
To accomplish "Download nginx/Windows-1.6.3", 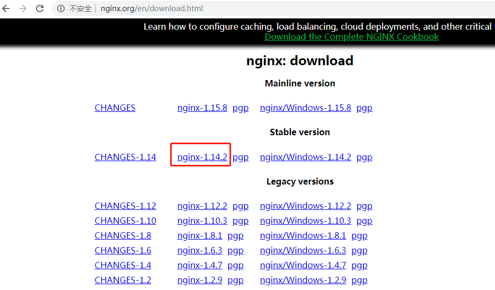I will click(x=303, y=251).
